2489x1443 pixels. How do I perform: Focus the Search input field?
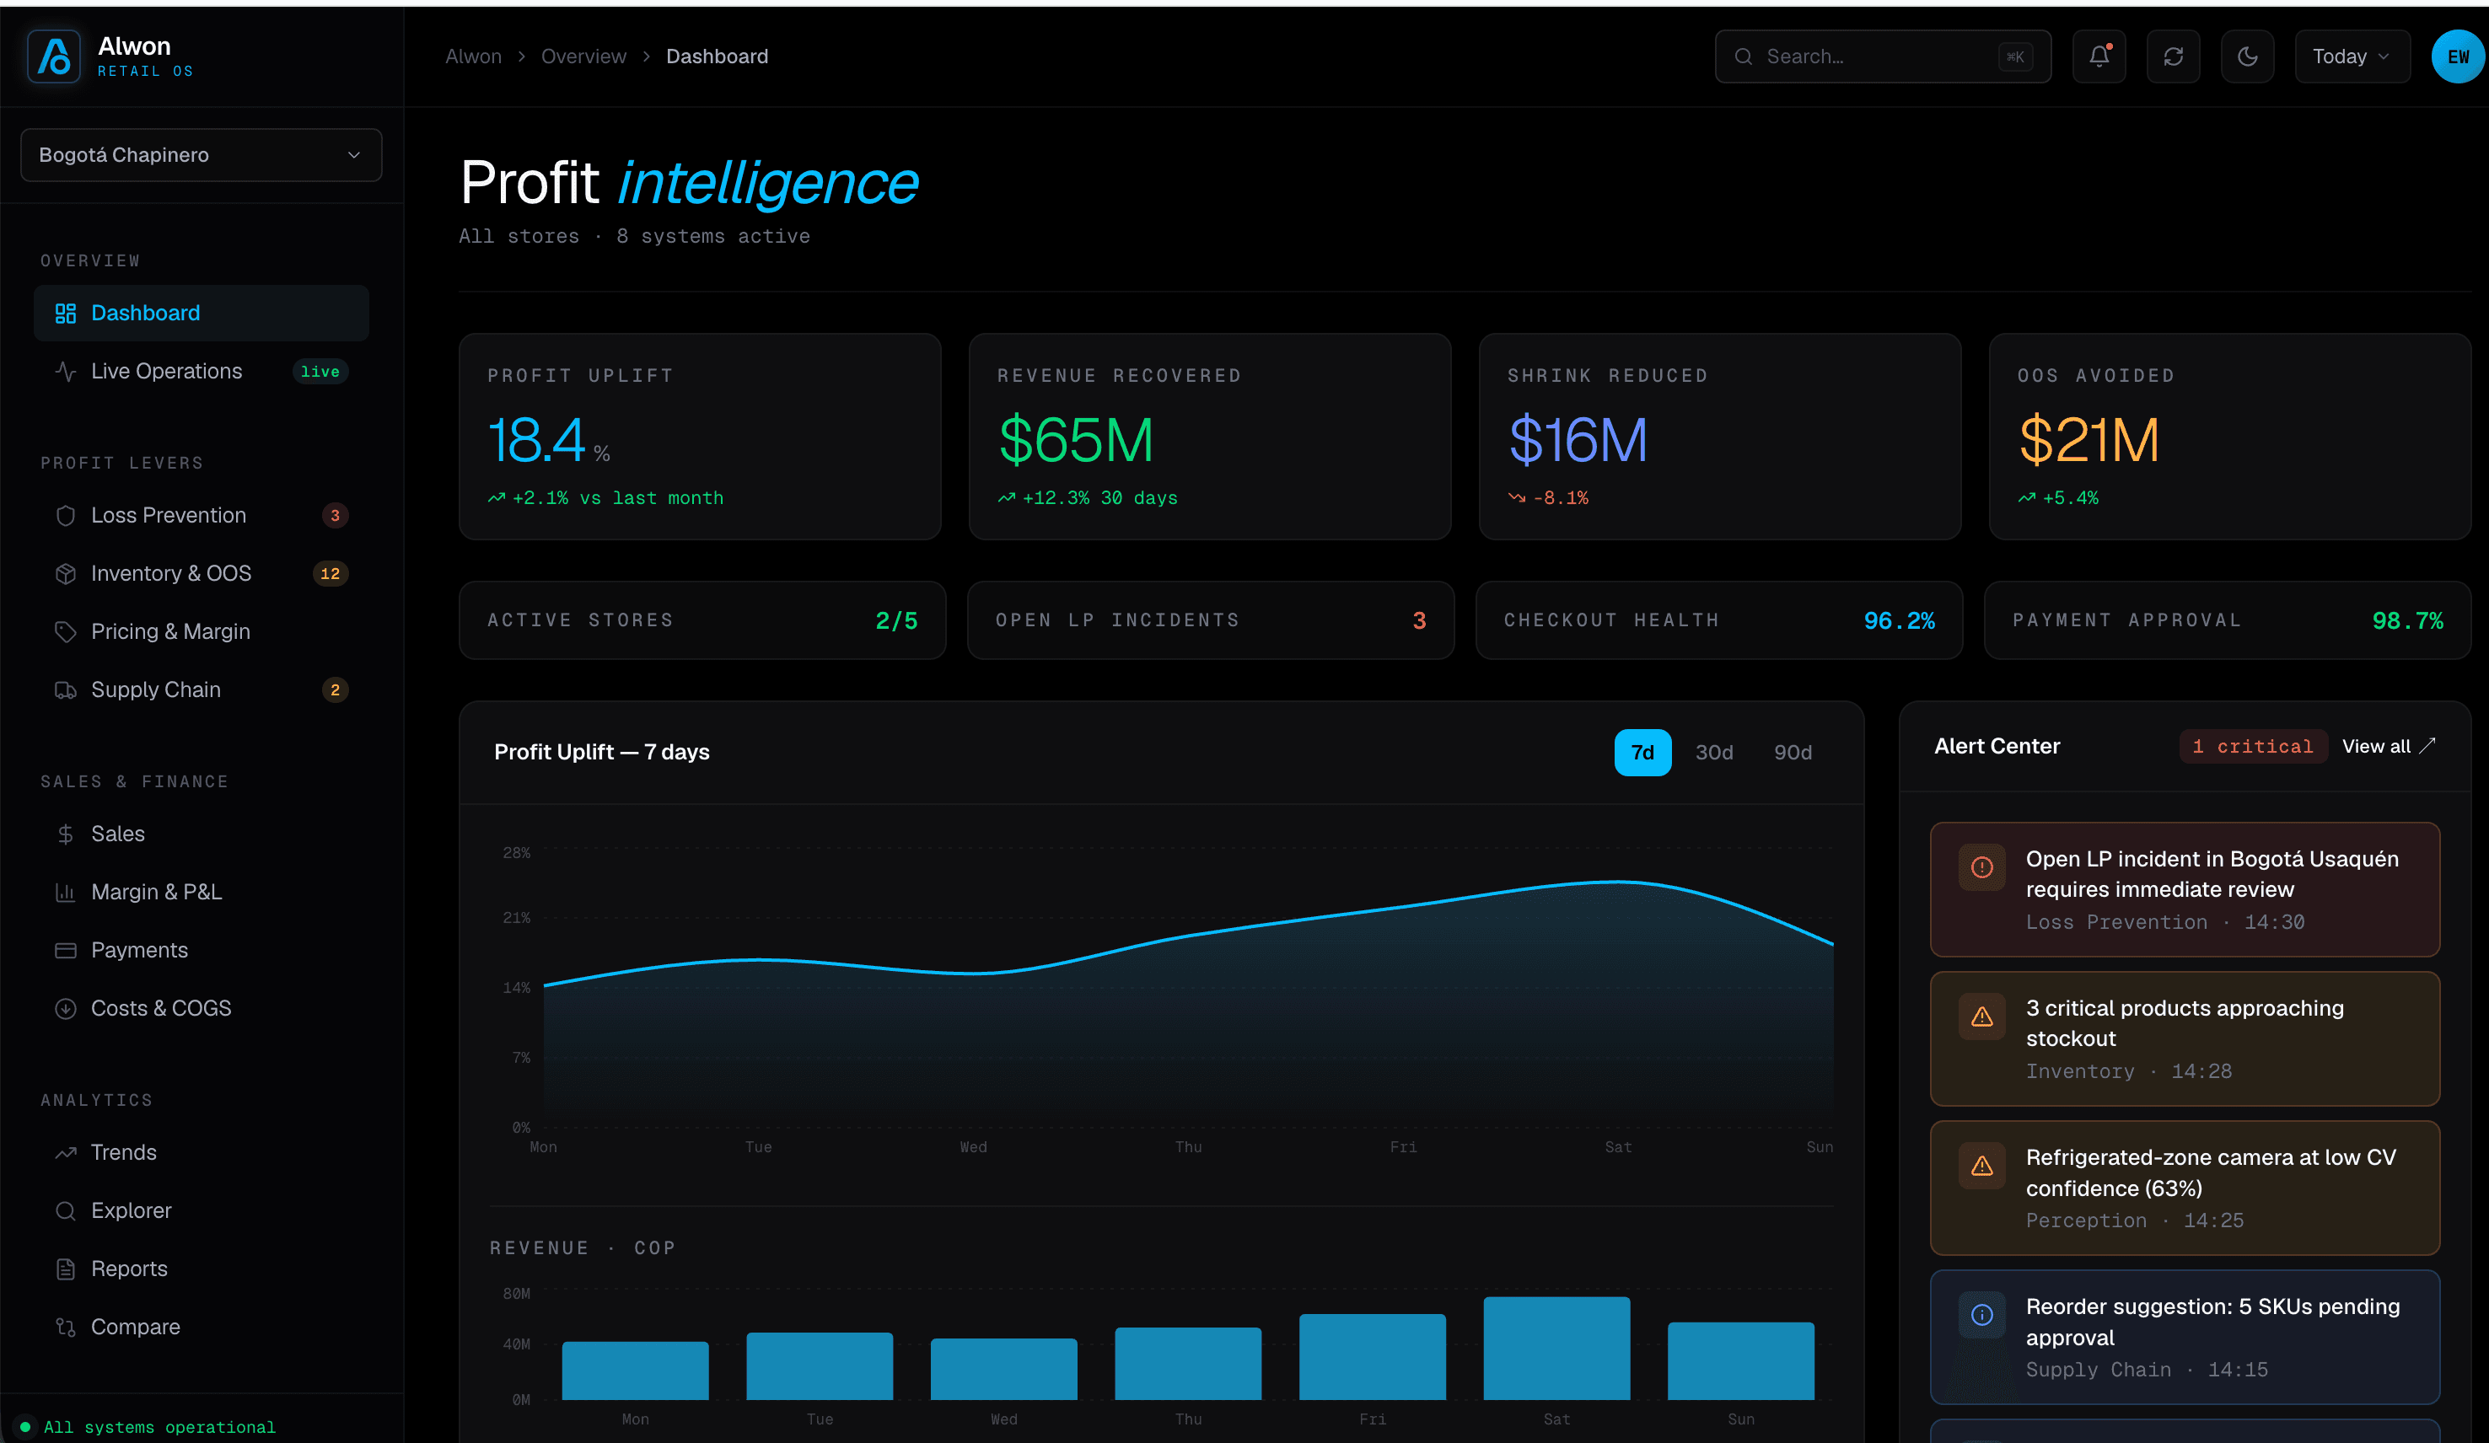pos(1883,56)
